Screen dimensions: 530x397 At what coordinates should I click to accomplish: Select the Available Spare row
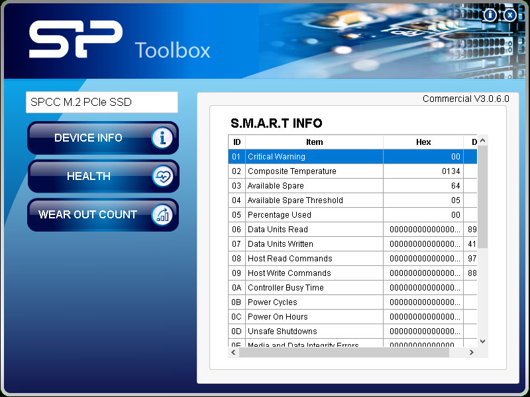tap(352, 186)
